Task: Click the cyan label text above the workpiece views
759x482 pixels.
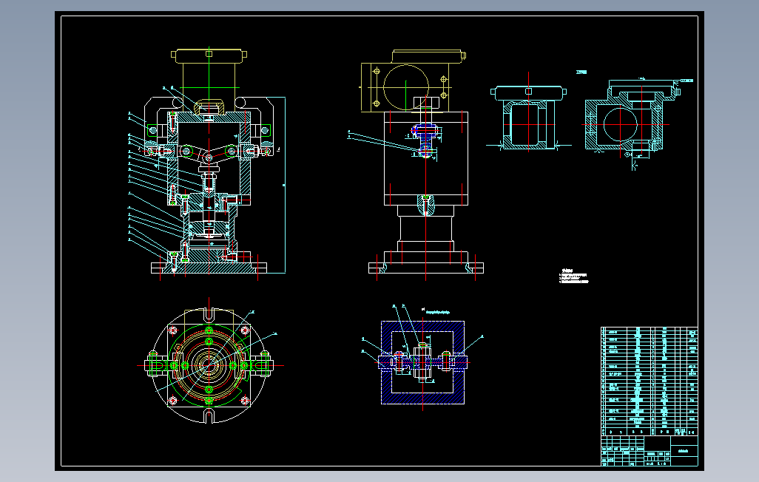Action: 581,72
